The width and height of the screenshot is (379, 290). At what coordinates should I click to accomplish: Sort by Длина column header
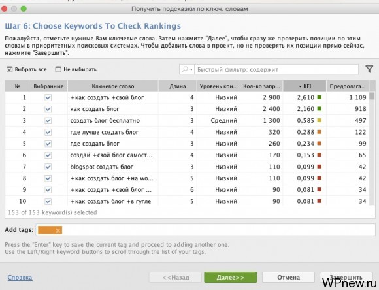coord(178,86)
